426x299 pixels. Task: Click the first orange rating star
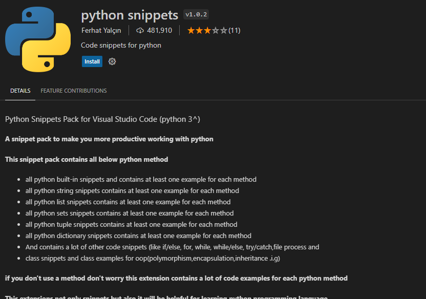click(x=191, y=30)
